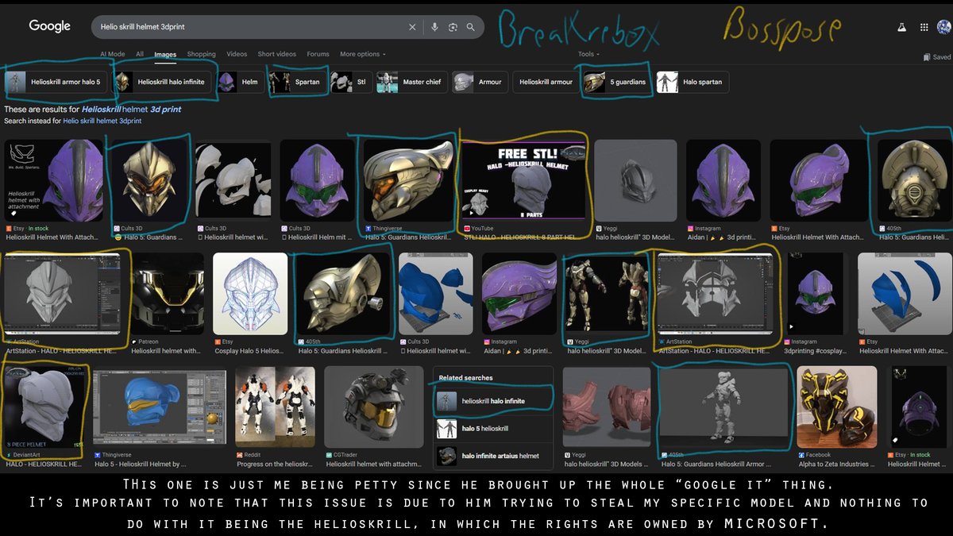Open the Saved collection
This screenshot has height=536, width=953.
coord(937,57)
